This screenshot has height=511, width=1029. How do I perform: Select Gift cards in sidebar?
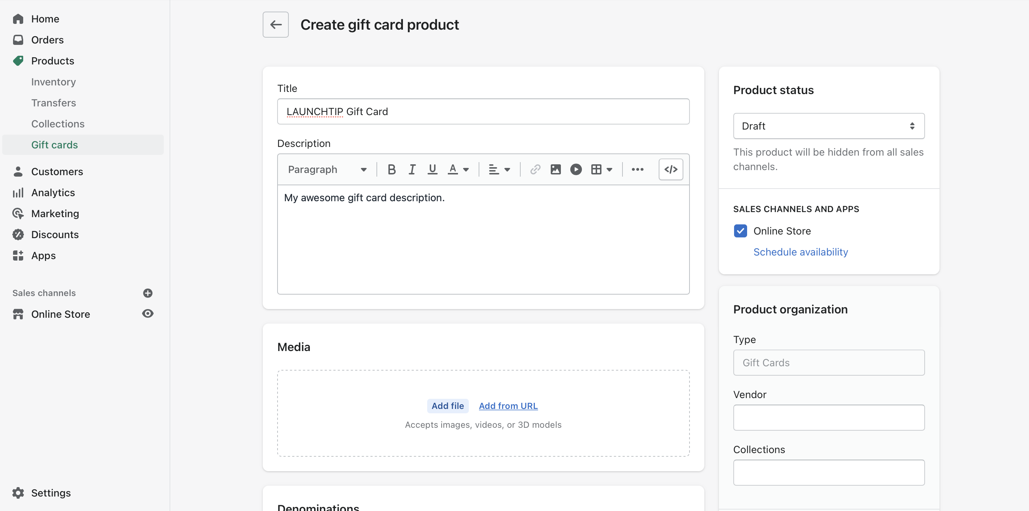tap(83, 145)
